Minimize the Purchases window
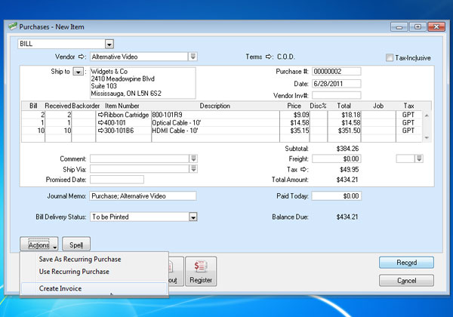This screenshot has height=317, width=453. pyautogui.click(x=399, y=27)
